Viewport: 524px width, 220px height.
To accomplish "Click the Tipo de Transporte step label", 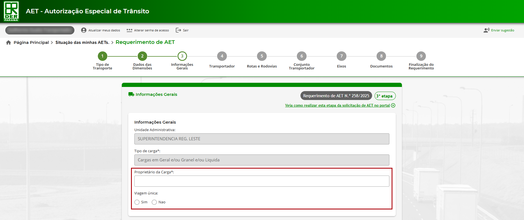I will click(x=102, y=66).
